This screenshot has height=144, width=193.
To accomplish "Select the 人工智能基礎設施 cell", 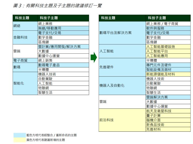I will coord(168,47).
